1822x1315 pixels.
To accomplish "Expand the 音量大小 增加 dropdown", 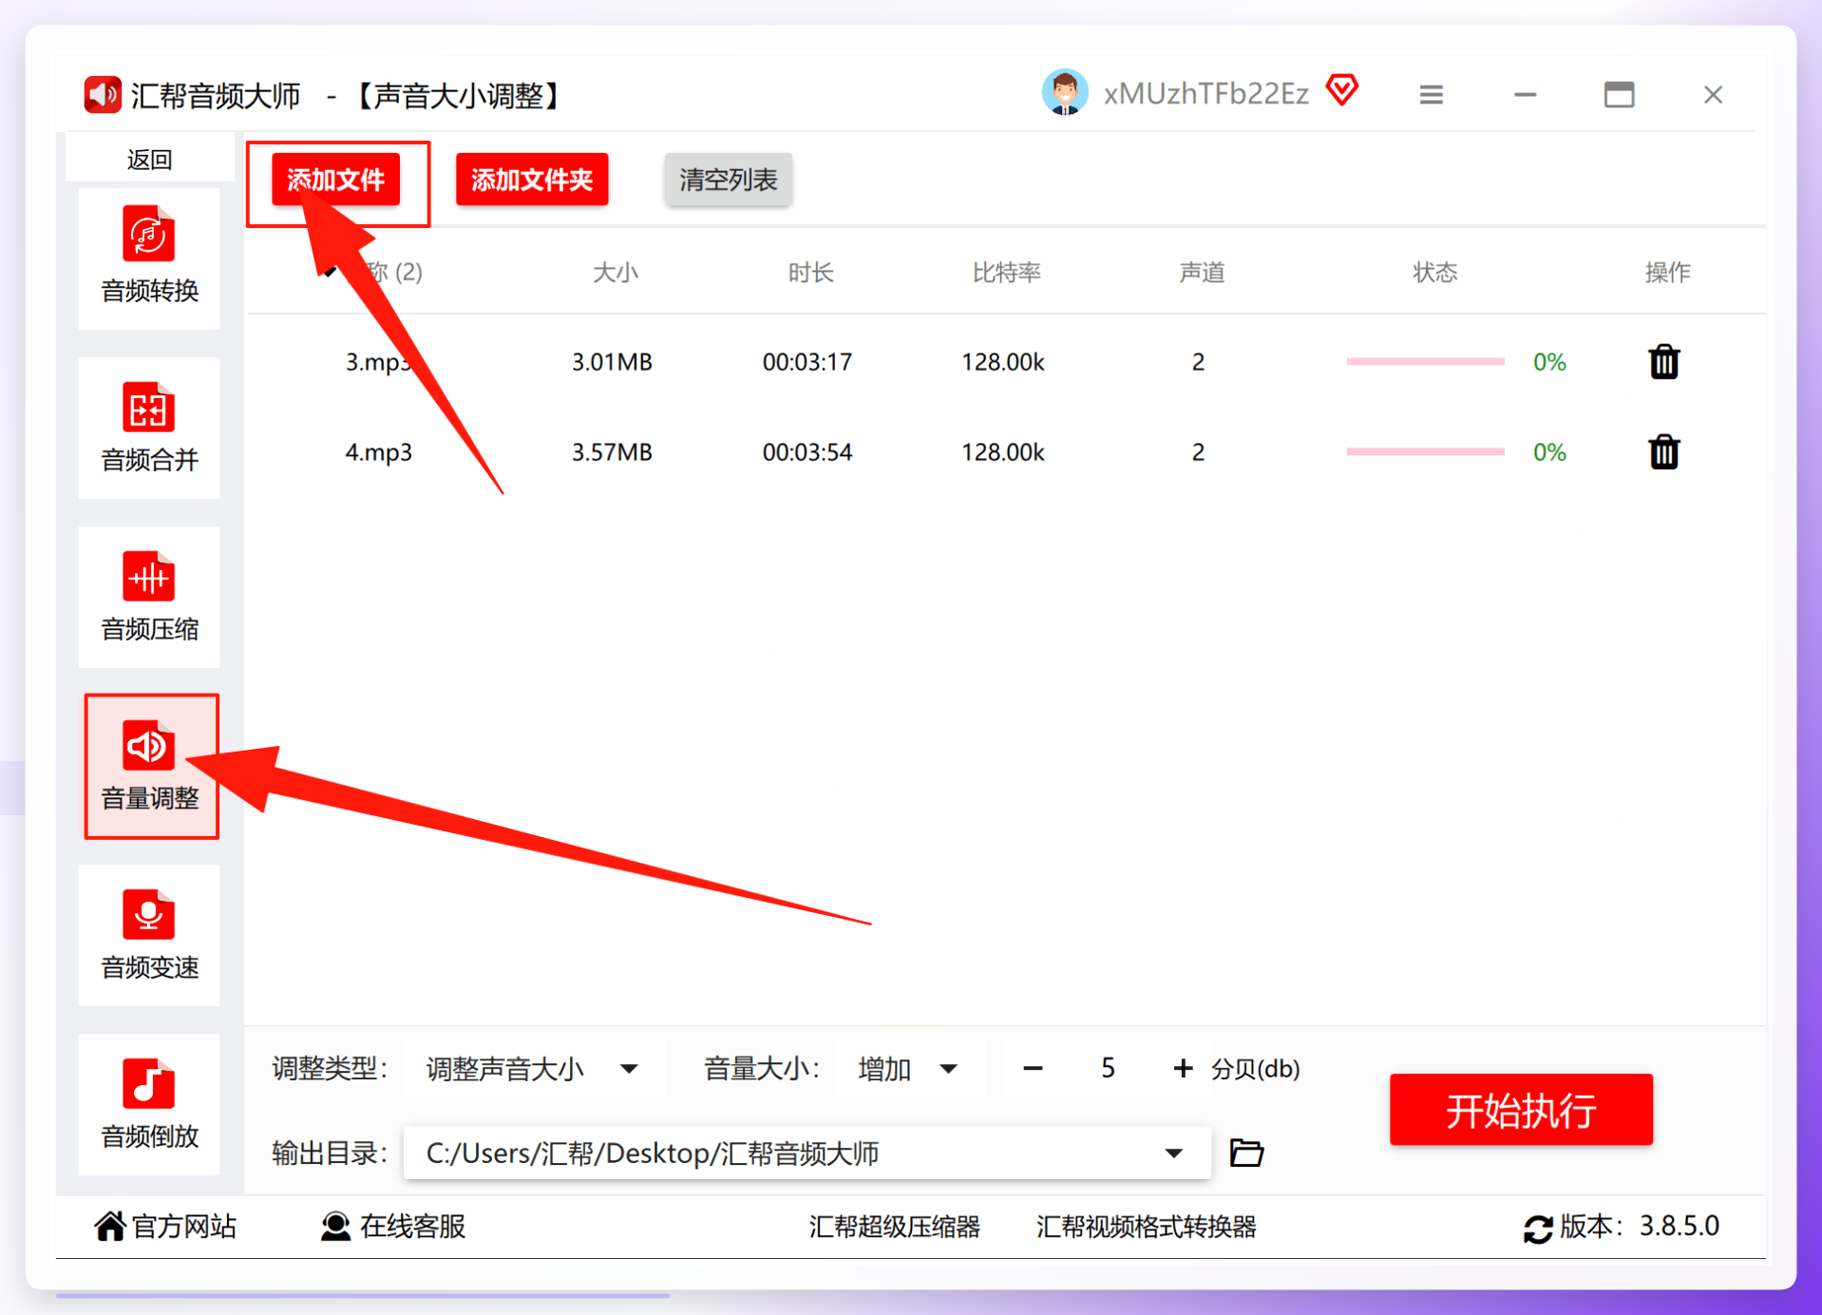I will coord(909,1069).
